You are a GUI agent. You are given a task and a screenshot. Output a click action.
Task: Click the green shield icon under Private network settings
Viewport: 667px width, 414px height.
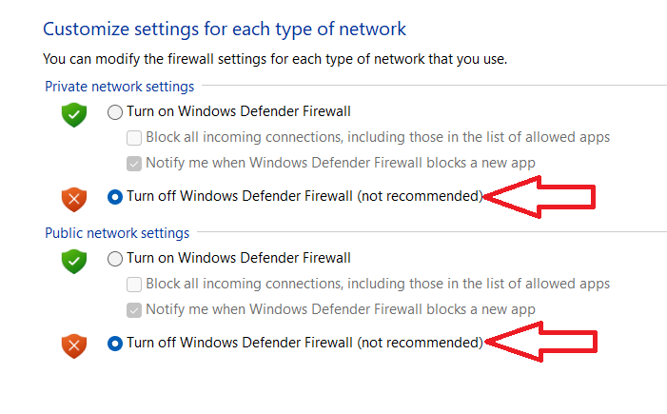[74, 115]
